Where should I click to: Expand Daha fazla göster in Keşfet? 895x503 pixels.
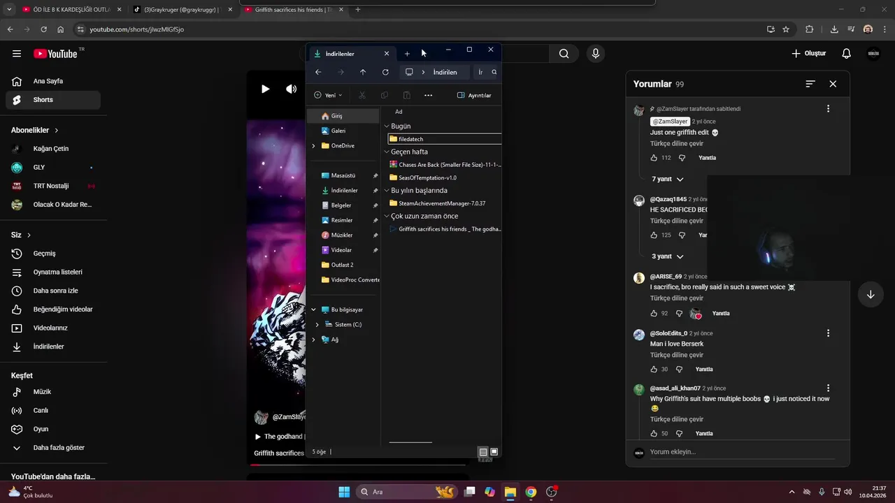[53, 448]
